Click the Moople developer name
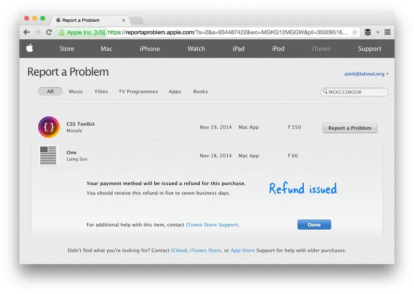The height and width of the screenshot is (294, 414). (74, 130)
